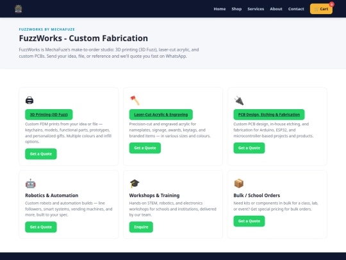Click Enquire under Workshops & Training
This screenshot has height=260, width=346.
141,227
